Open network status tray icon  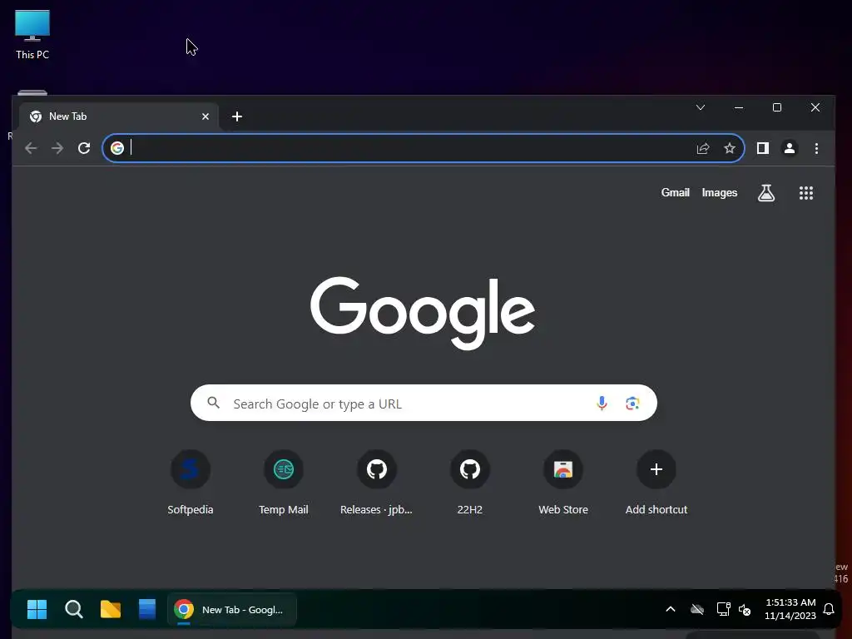[723, 609]
